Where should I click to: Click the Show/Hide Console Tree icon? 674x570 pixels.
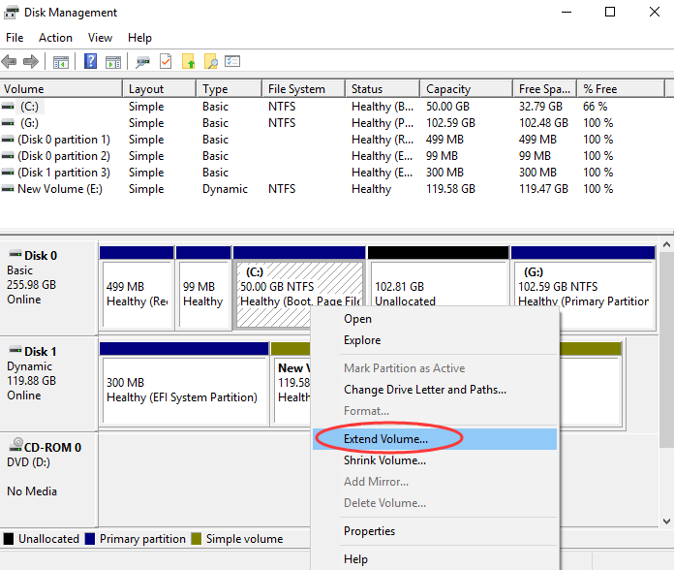[61, 61]
